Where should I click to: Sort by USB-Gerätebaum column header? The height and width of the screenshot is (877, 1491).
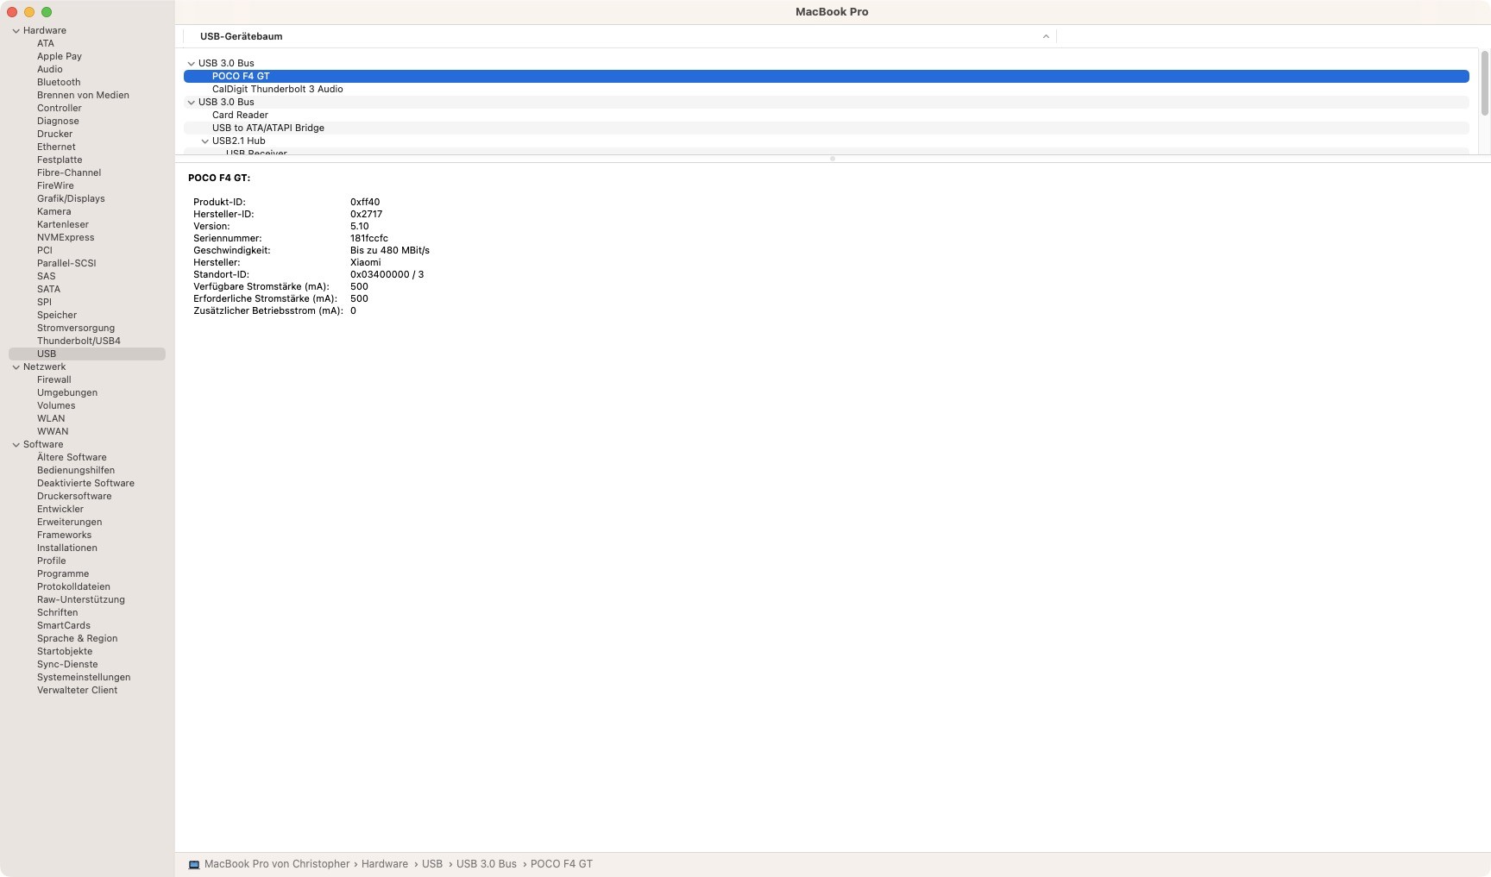click(x=620, y=36)
